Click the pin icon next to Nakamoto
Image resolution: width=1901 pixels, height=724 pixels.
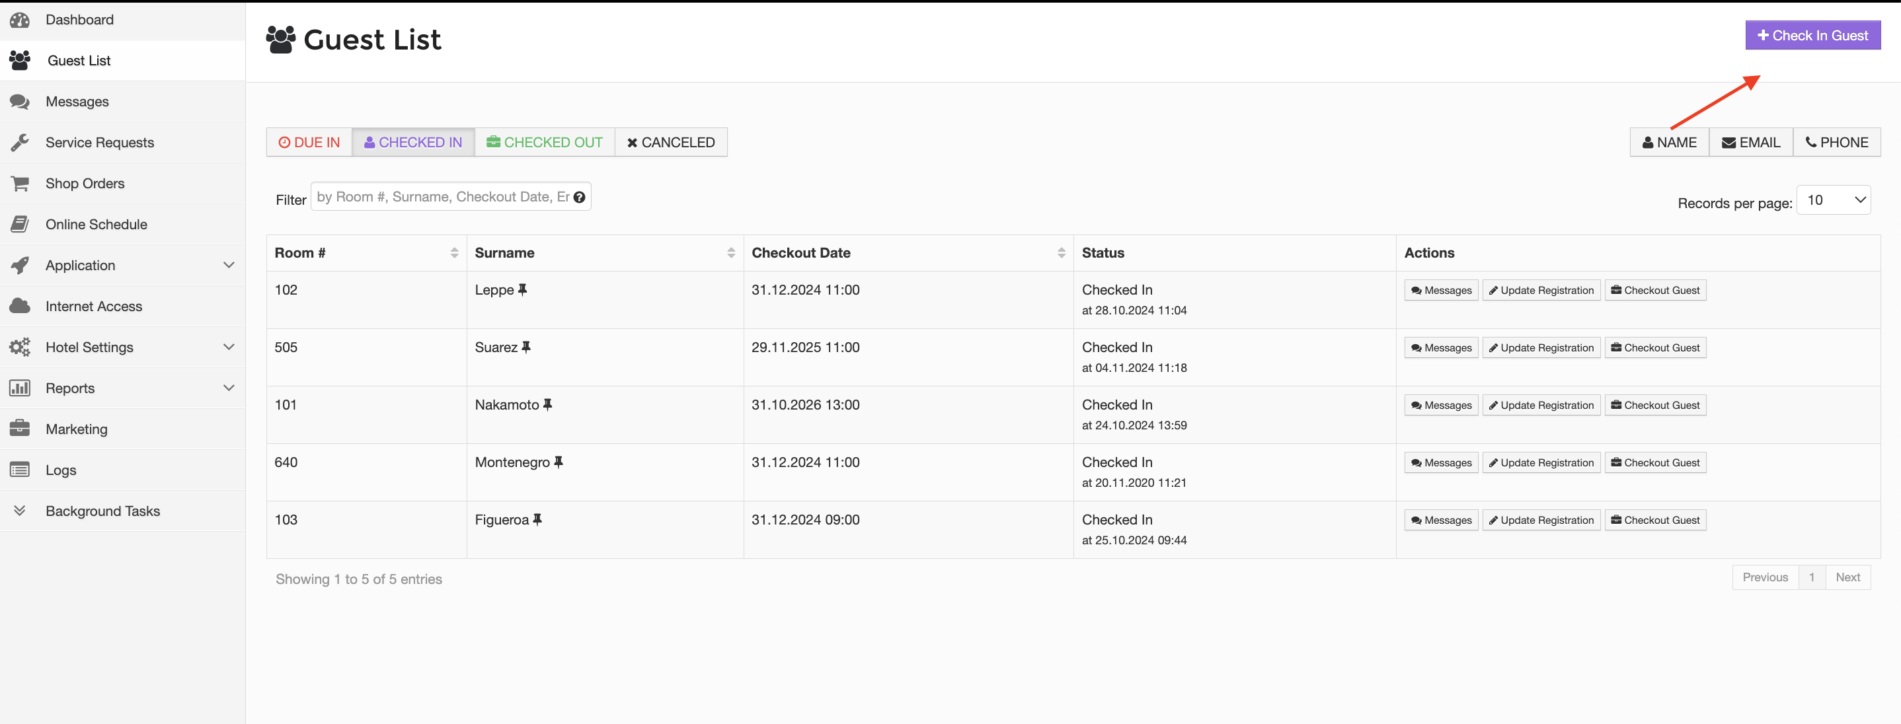click(x=547, y=405)
